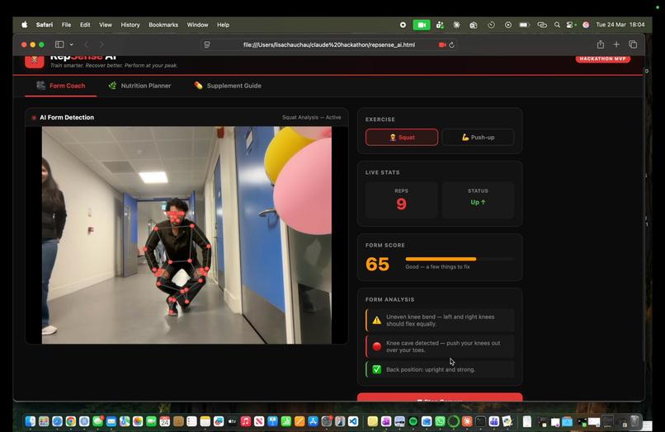Screen dimensions: 665x432
Task: Open WhatsApp from the Dock
Action: pos(441,421)
